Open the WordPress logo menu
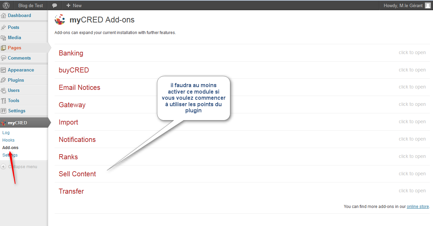This screenshot has width=433, height=226. tap(7, 5)
